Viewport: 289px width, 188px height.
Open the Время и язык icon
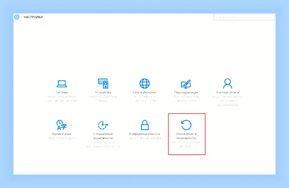coord(61,125)
